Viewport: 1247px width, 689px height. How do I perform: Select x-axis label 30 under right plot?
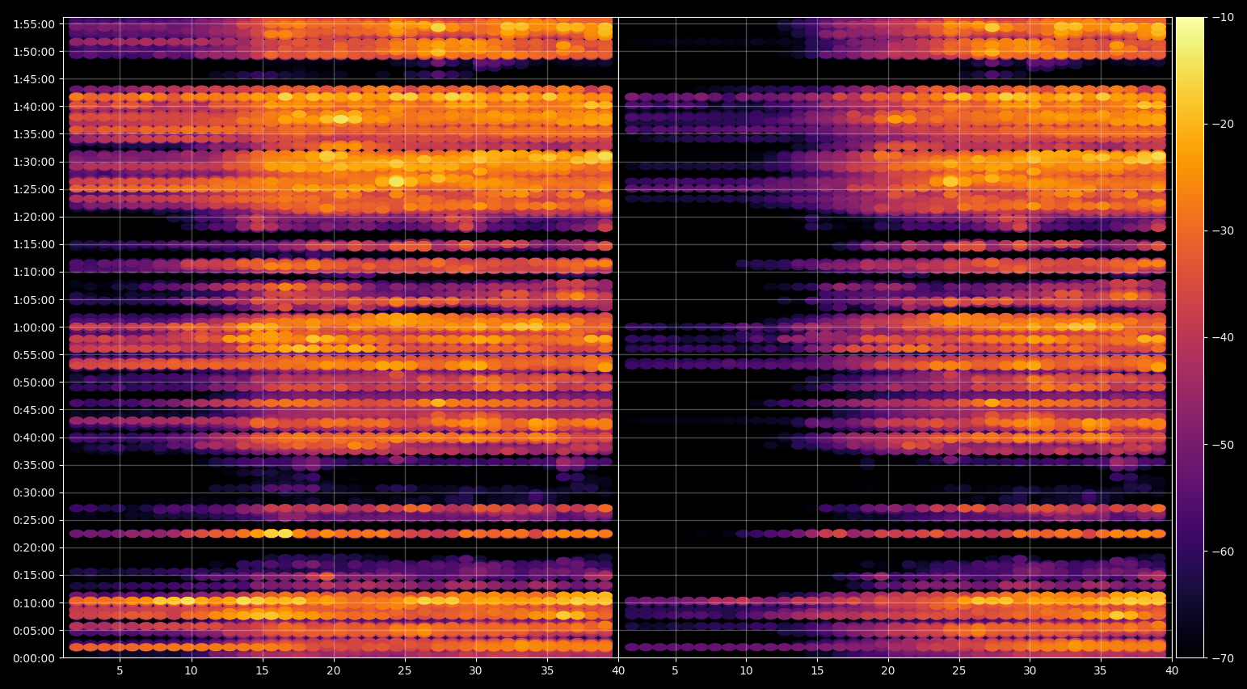(1030, 670)
